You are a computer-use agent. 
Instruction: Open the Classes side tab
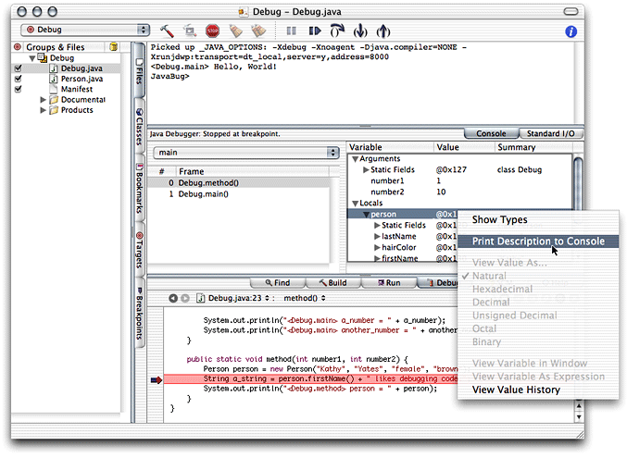point(139,127)
